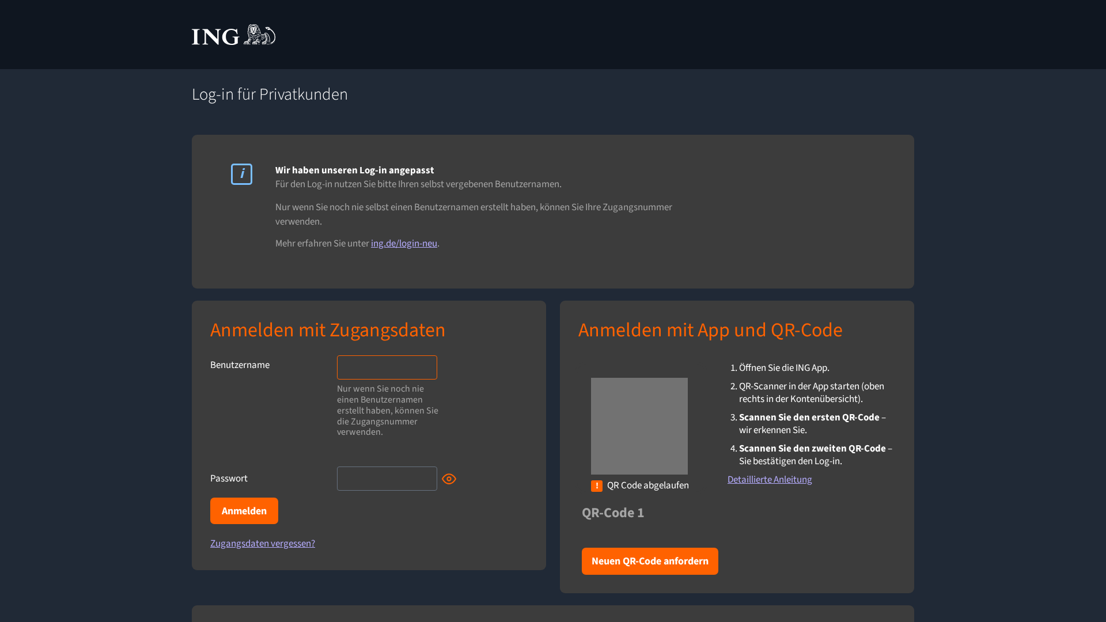Image resolution: width=1106 pixels, height=622 pixels.
Task: Open the Zugangsdaten vergessen? link
Action: (x=263, y=544)
